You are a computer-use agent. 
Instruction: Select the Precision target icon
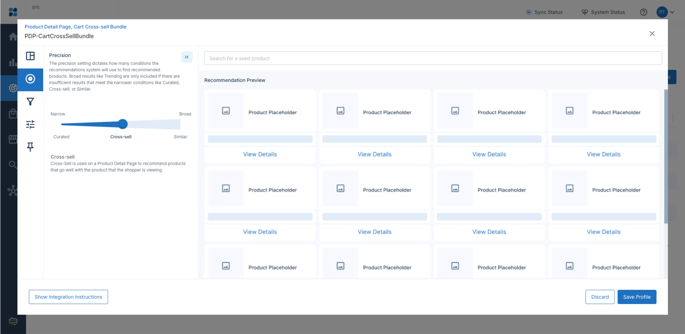(x=30, y=79)
